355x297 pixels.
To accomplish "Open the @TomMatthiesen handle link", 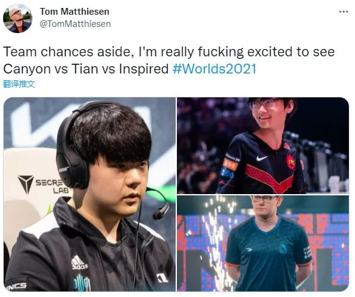I will point(75,24).
